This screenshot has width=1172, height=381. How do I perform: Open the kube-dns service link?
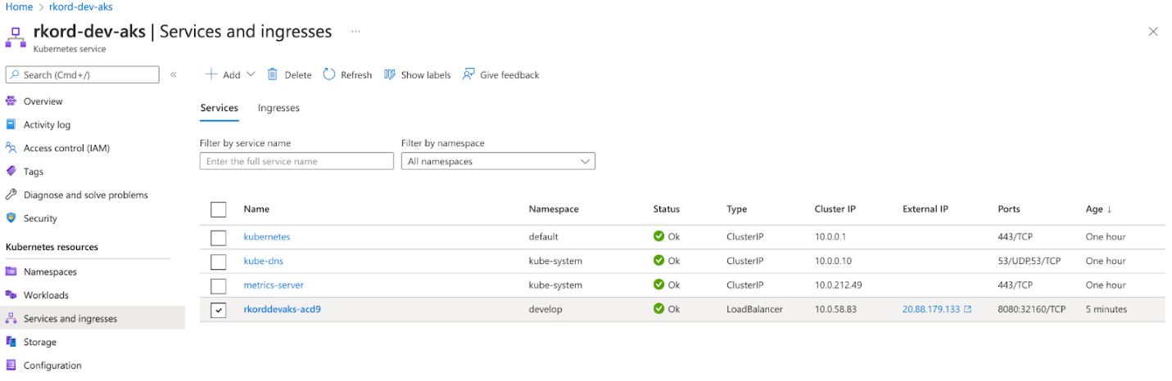point(264,261)
